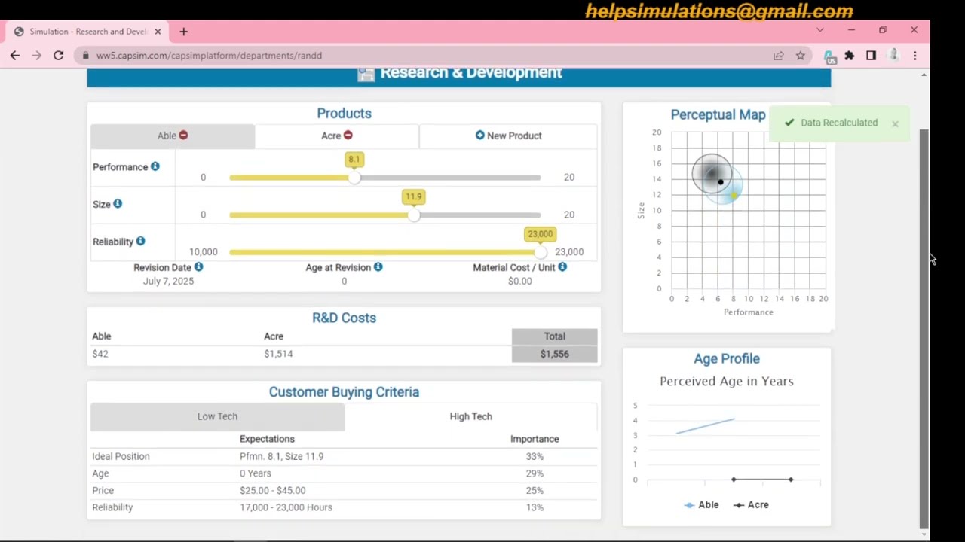This screenshot has width=965, height=542.
Task: Go back in the browser
Action: click(x=15, y=56)
